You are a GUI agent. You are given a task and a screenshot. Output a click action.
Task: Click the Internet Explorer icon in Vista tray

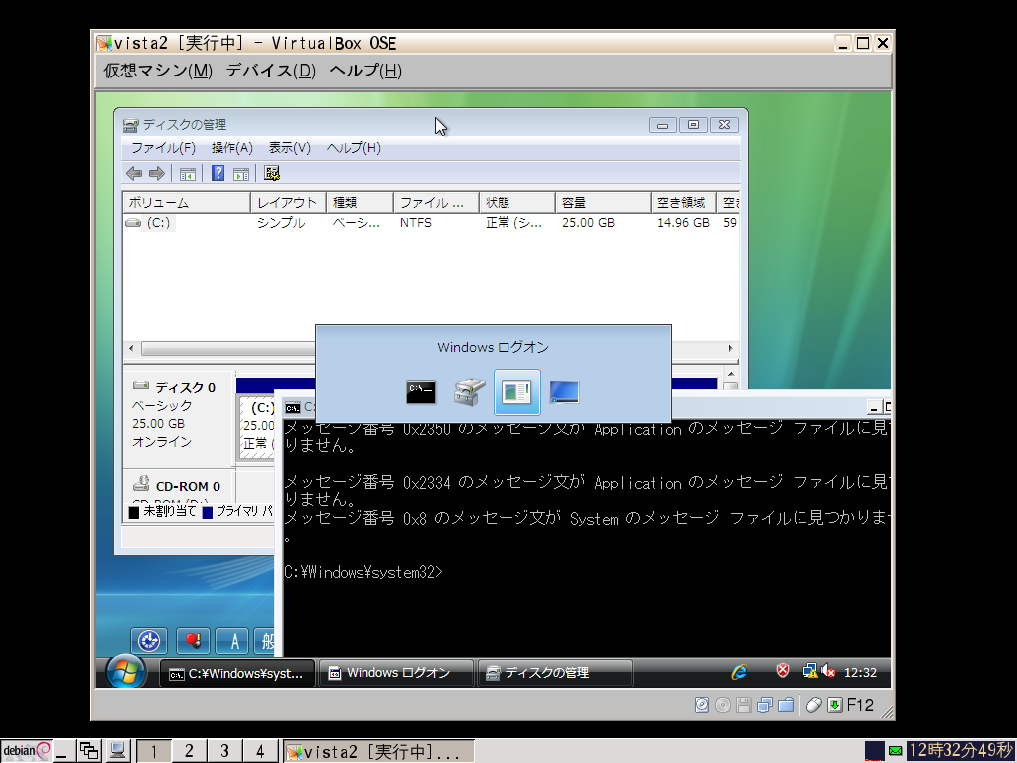coord(739,673)
